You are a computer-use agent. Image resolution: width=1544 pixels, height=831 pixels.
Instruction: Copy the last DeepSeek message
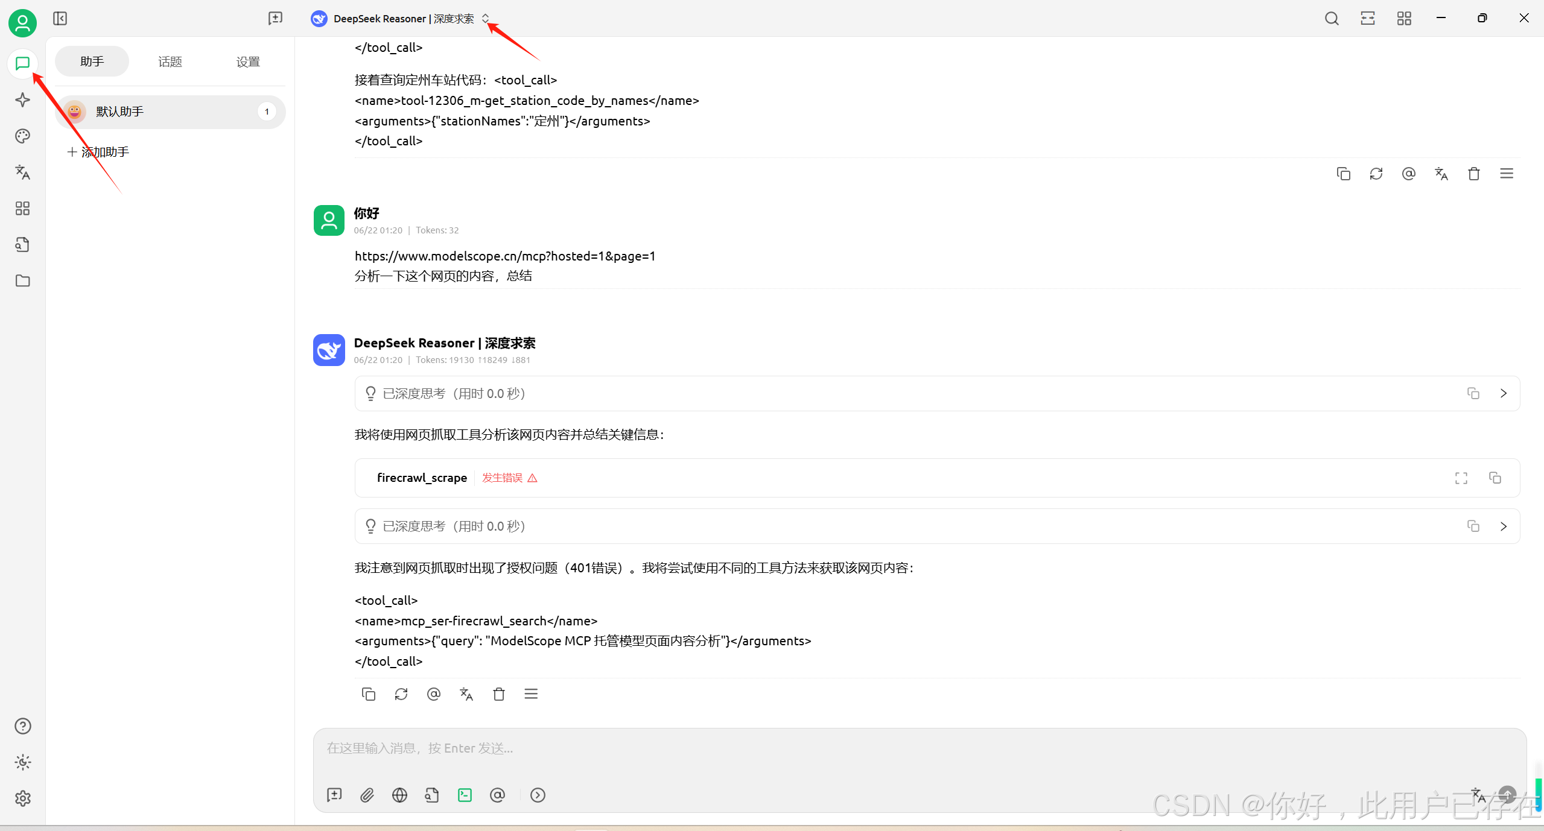pos(368,694)
